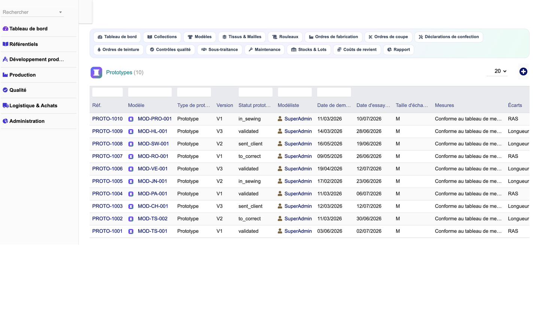The image size is (541, 334).
Task: Open the Rouleaux tab
Action: point(285,37)
